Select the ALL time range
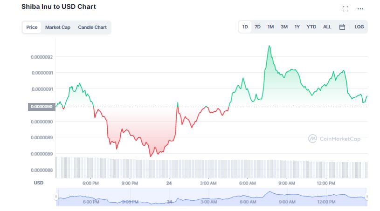The width and height of the screenshot is (380, 211). 327,27
